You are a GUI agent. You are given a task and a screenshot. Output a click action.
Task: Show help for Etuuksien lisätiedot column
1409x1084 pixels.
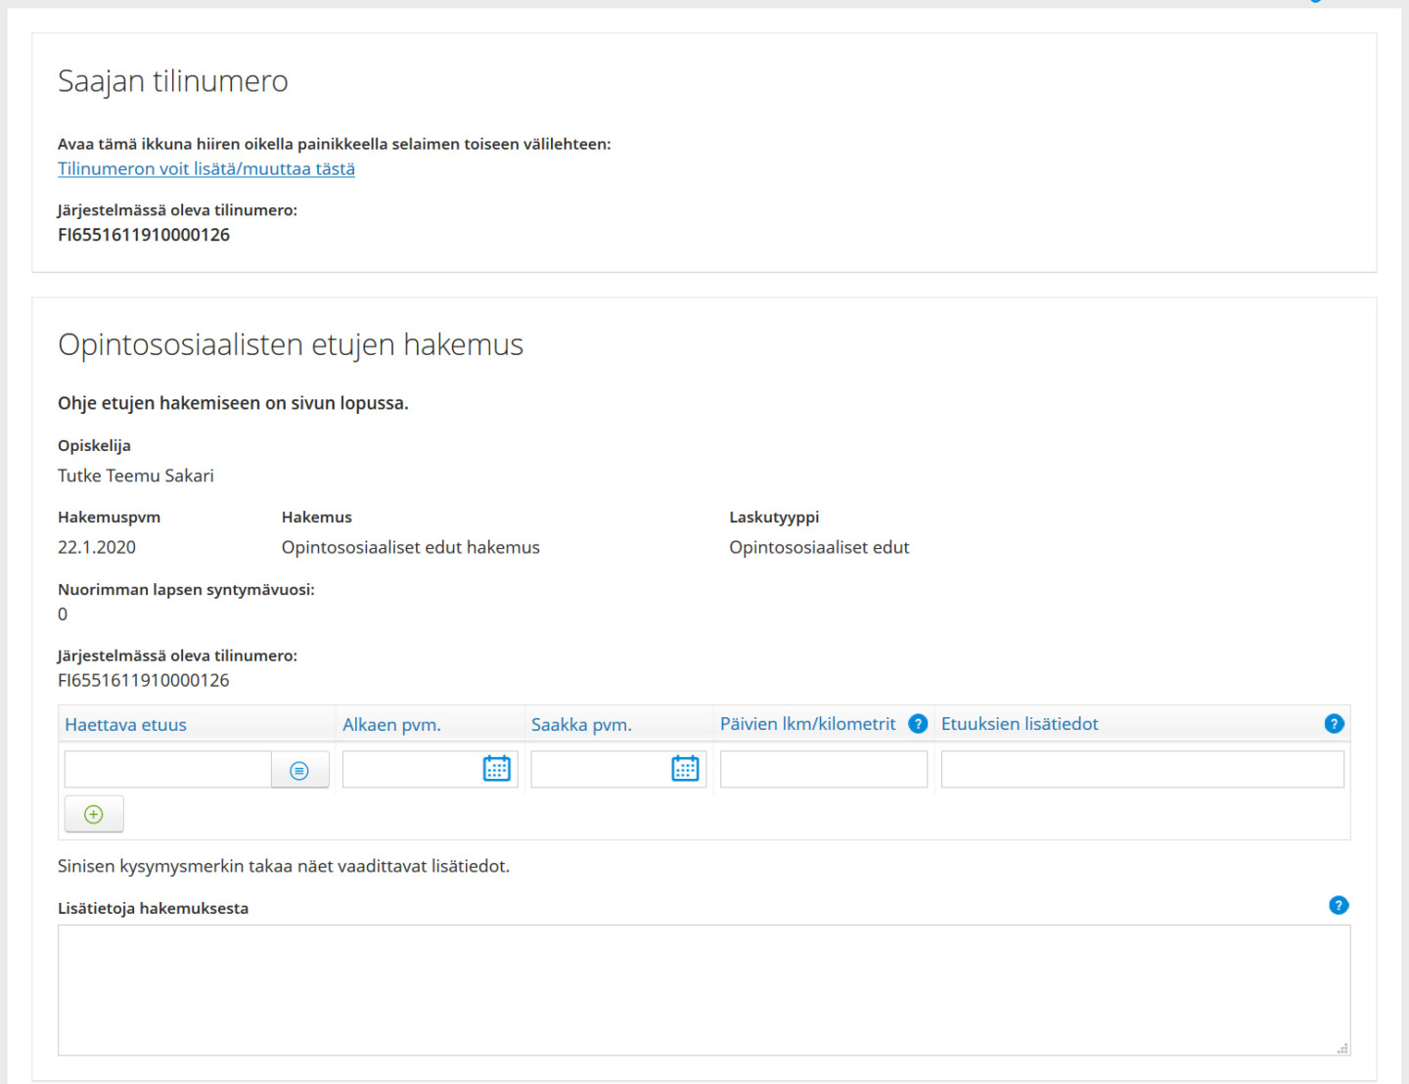[x=1334, y=724]
